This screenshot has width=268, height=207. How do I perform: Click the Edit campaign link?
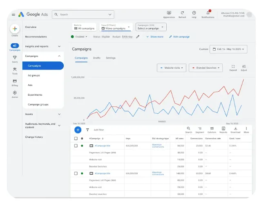point(179,37)
